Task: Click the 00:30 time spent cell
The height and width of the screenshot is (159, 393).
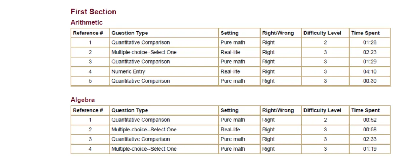Action: [x=369, y=81]
